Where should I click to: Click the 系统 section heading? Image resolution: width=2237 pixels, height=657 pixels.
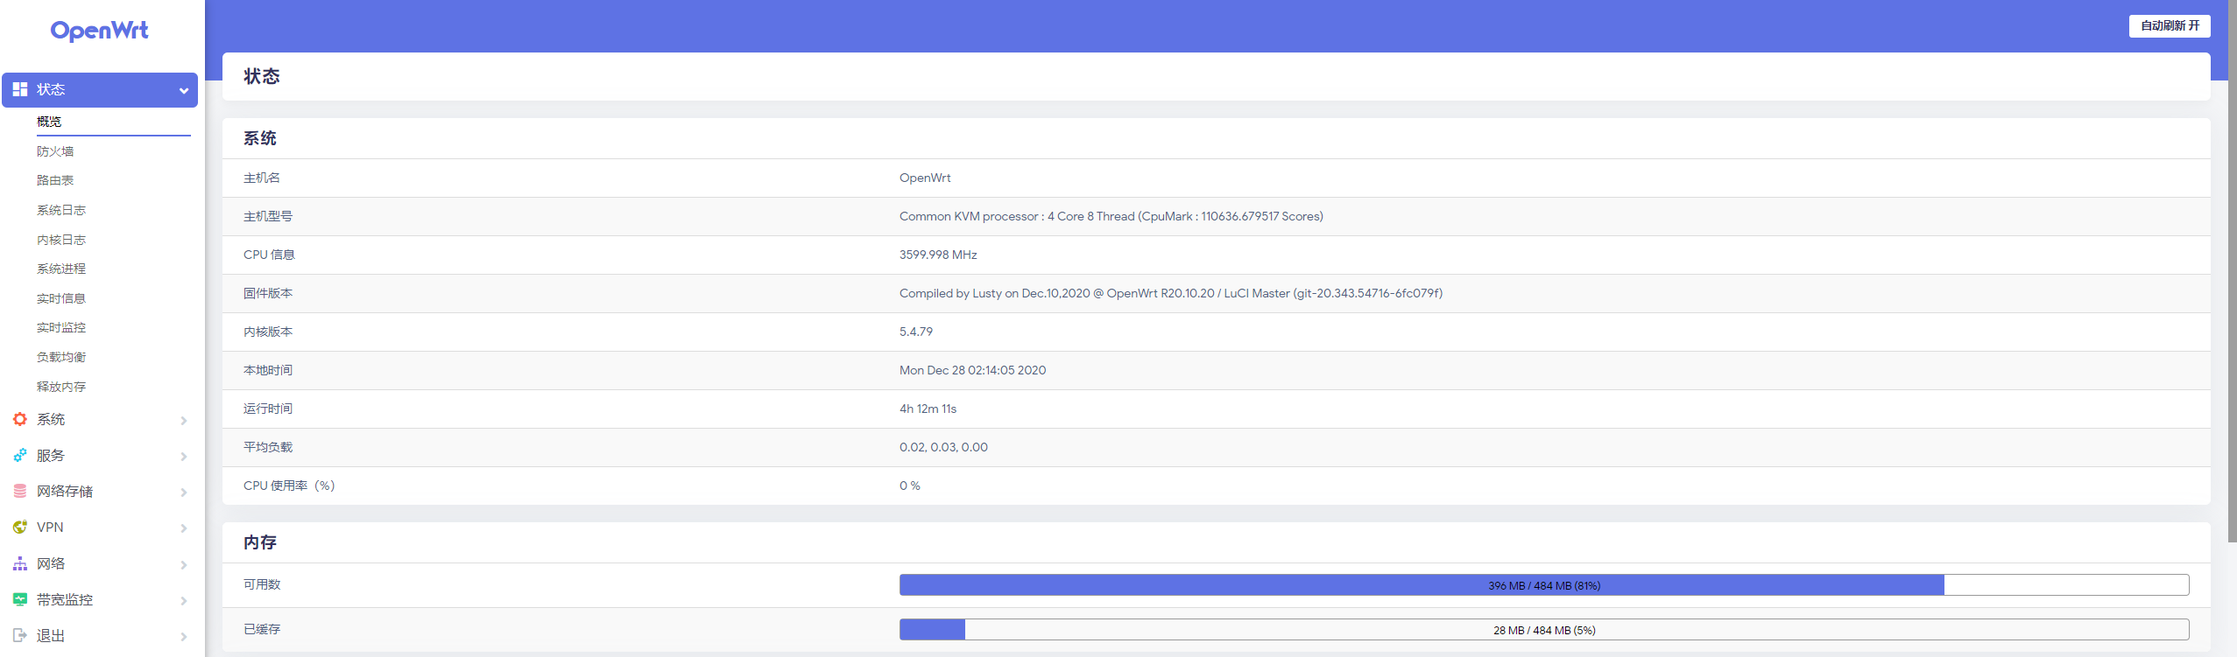point(260,138)
